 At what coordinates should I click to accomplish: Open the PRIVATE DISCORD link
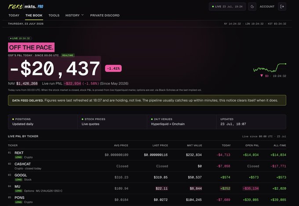click(105, 15)
